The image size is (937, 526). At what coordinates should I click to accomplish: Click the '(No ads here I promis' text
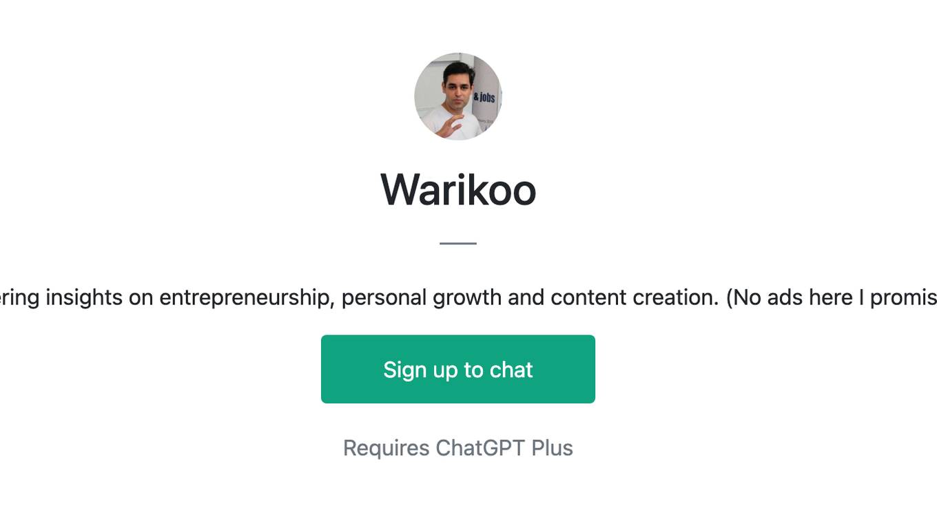[x=832, y=297]
